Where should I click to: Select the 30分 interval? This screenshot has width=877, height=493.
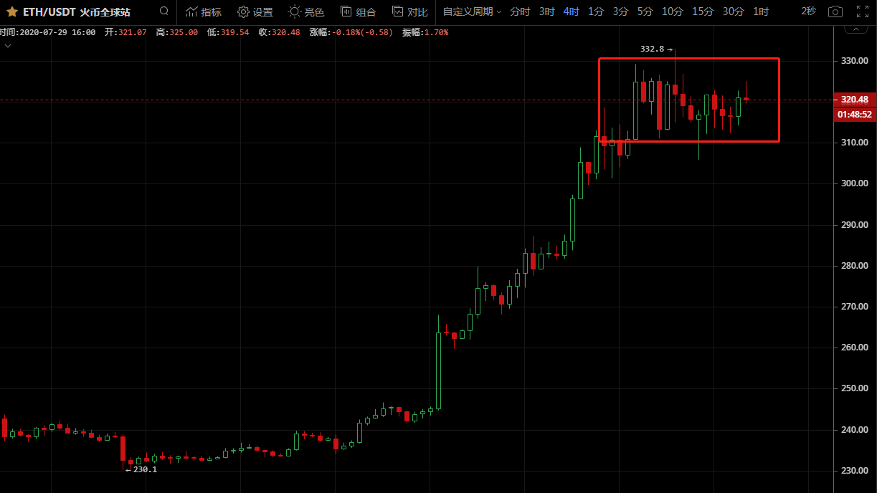tap(733, 12)
